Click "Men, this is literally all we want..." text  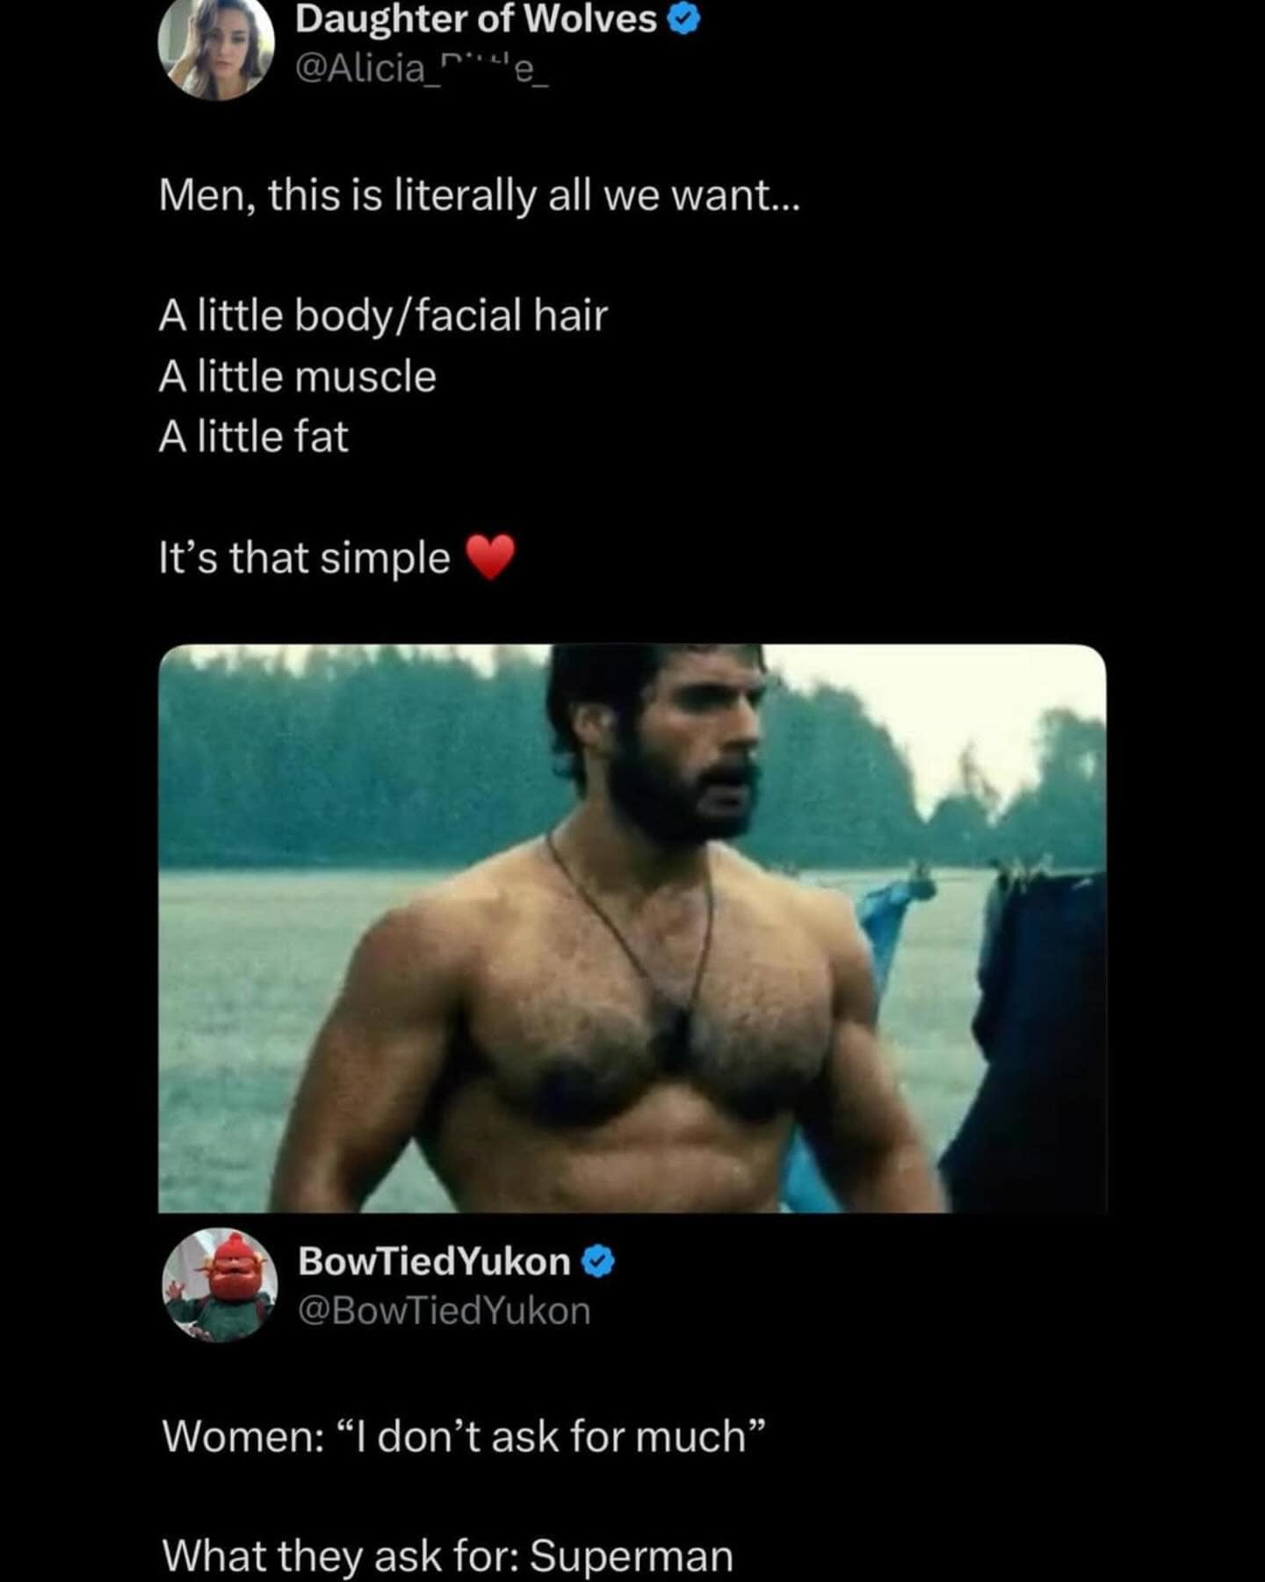(x=479, y=195)
